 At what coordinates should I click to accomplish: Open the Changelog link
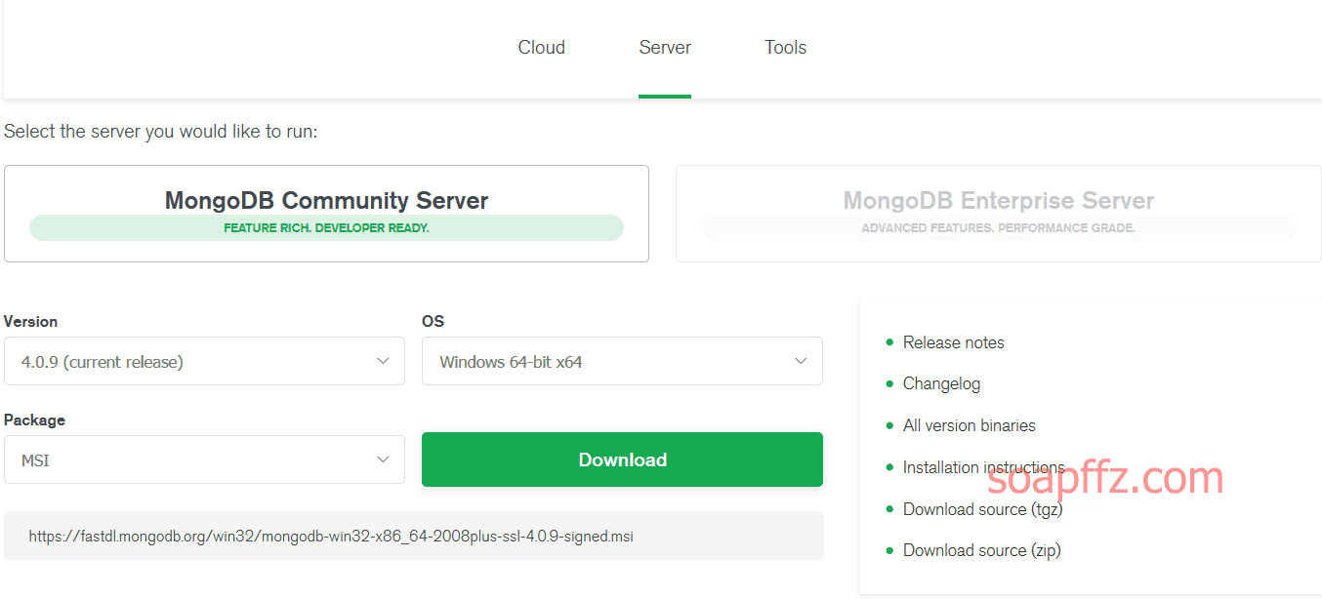click(941, 383)
